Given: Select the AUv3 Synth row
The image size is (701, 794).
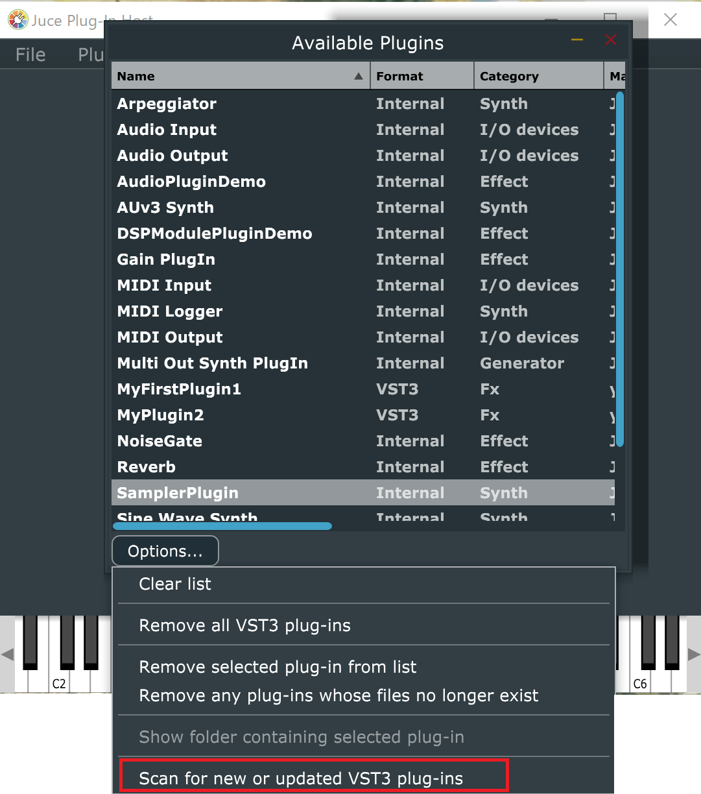Looking at the screenshot, I should point(363,208).
